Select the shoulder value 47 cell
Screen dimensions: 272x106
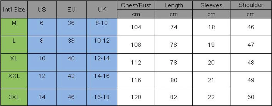(x=251, y=45)
